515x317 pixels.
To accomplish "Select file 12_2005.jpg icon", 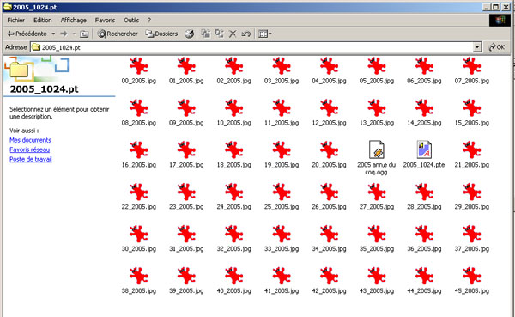I will [x=329, y=107].
